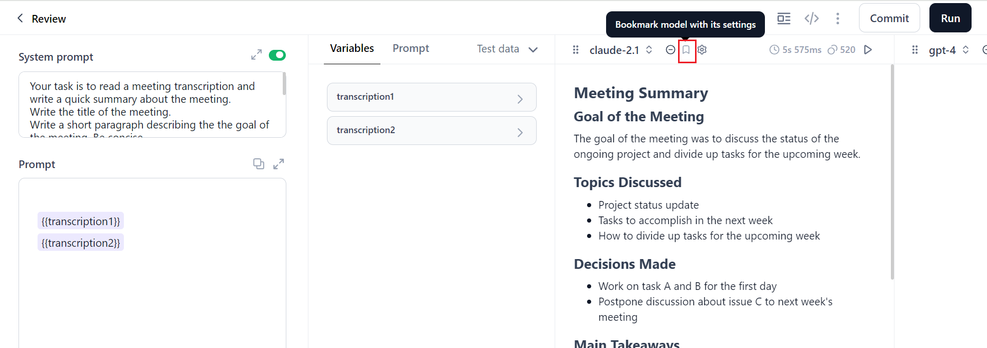The width and height of the screenshot is (987, 348).
Task: Click the code view icon
Action: point(811,19)
